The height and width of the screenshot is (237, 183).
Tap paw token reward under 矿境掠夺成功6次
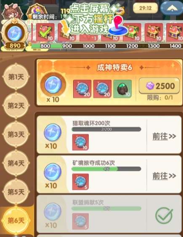tap(80, 182)
